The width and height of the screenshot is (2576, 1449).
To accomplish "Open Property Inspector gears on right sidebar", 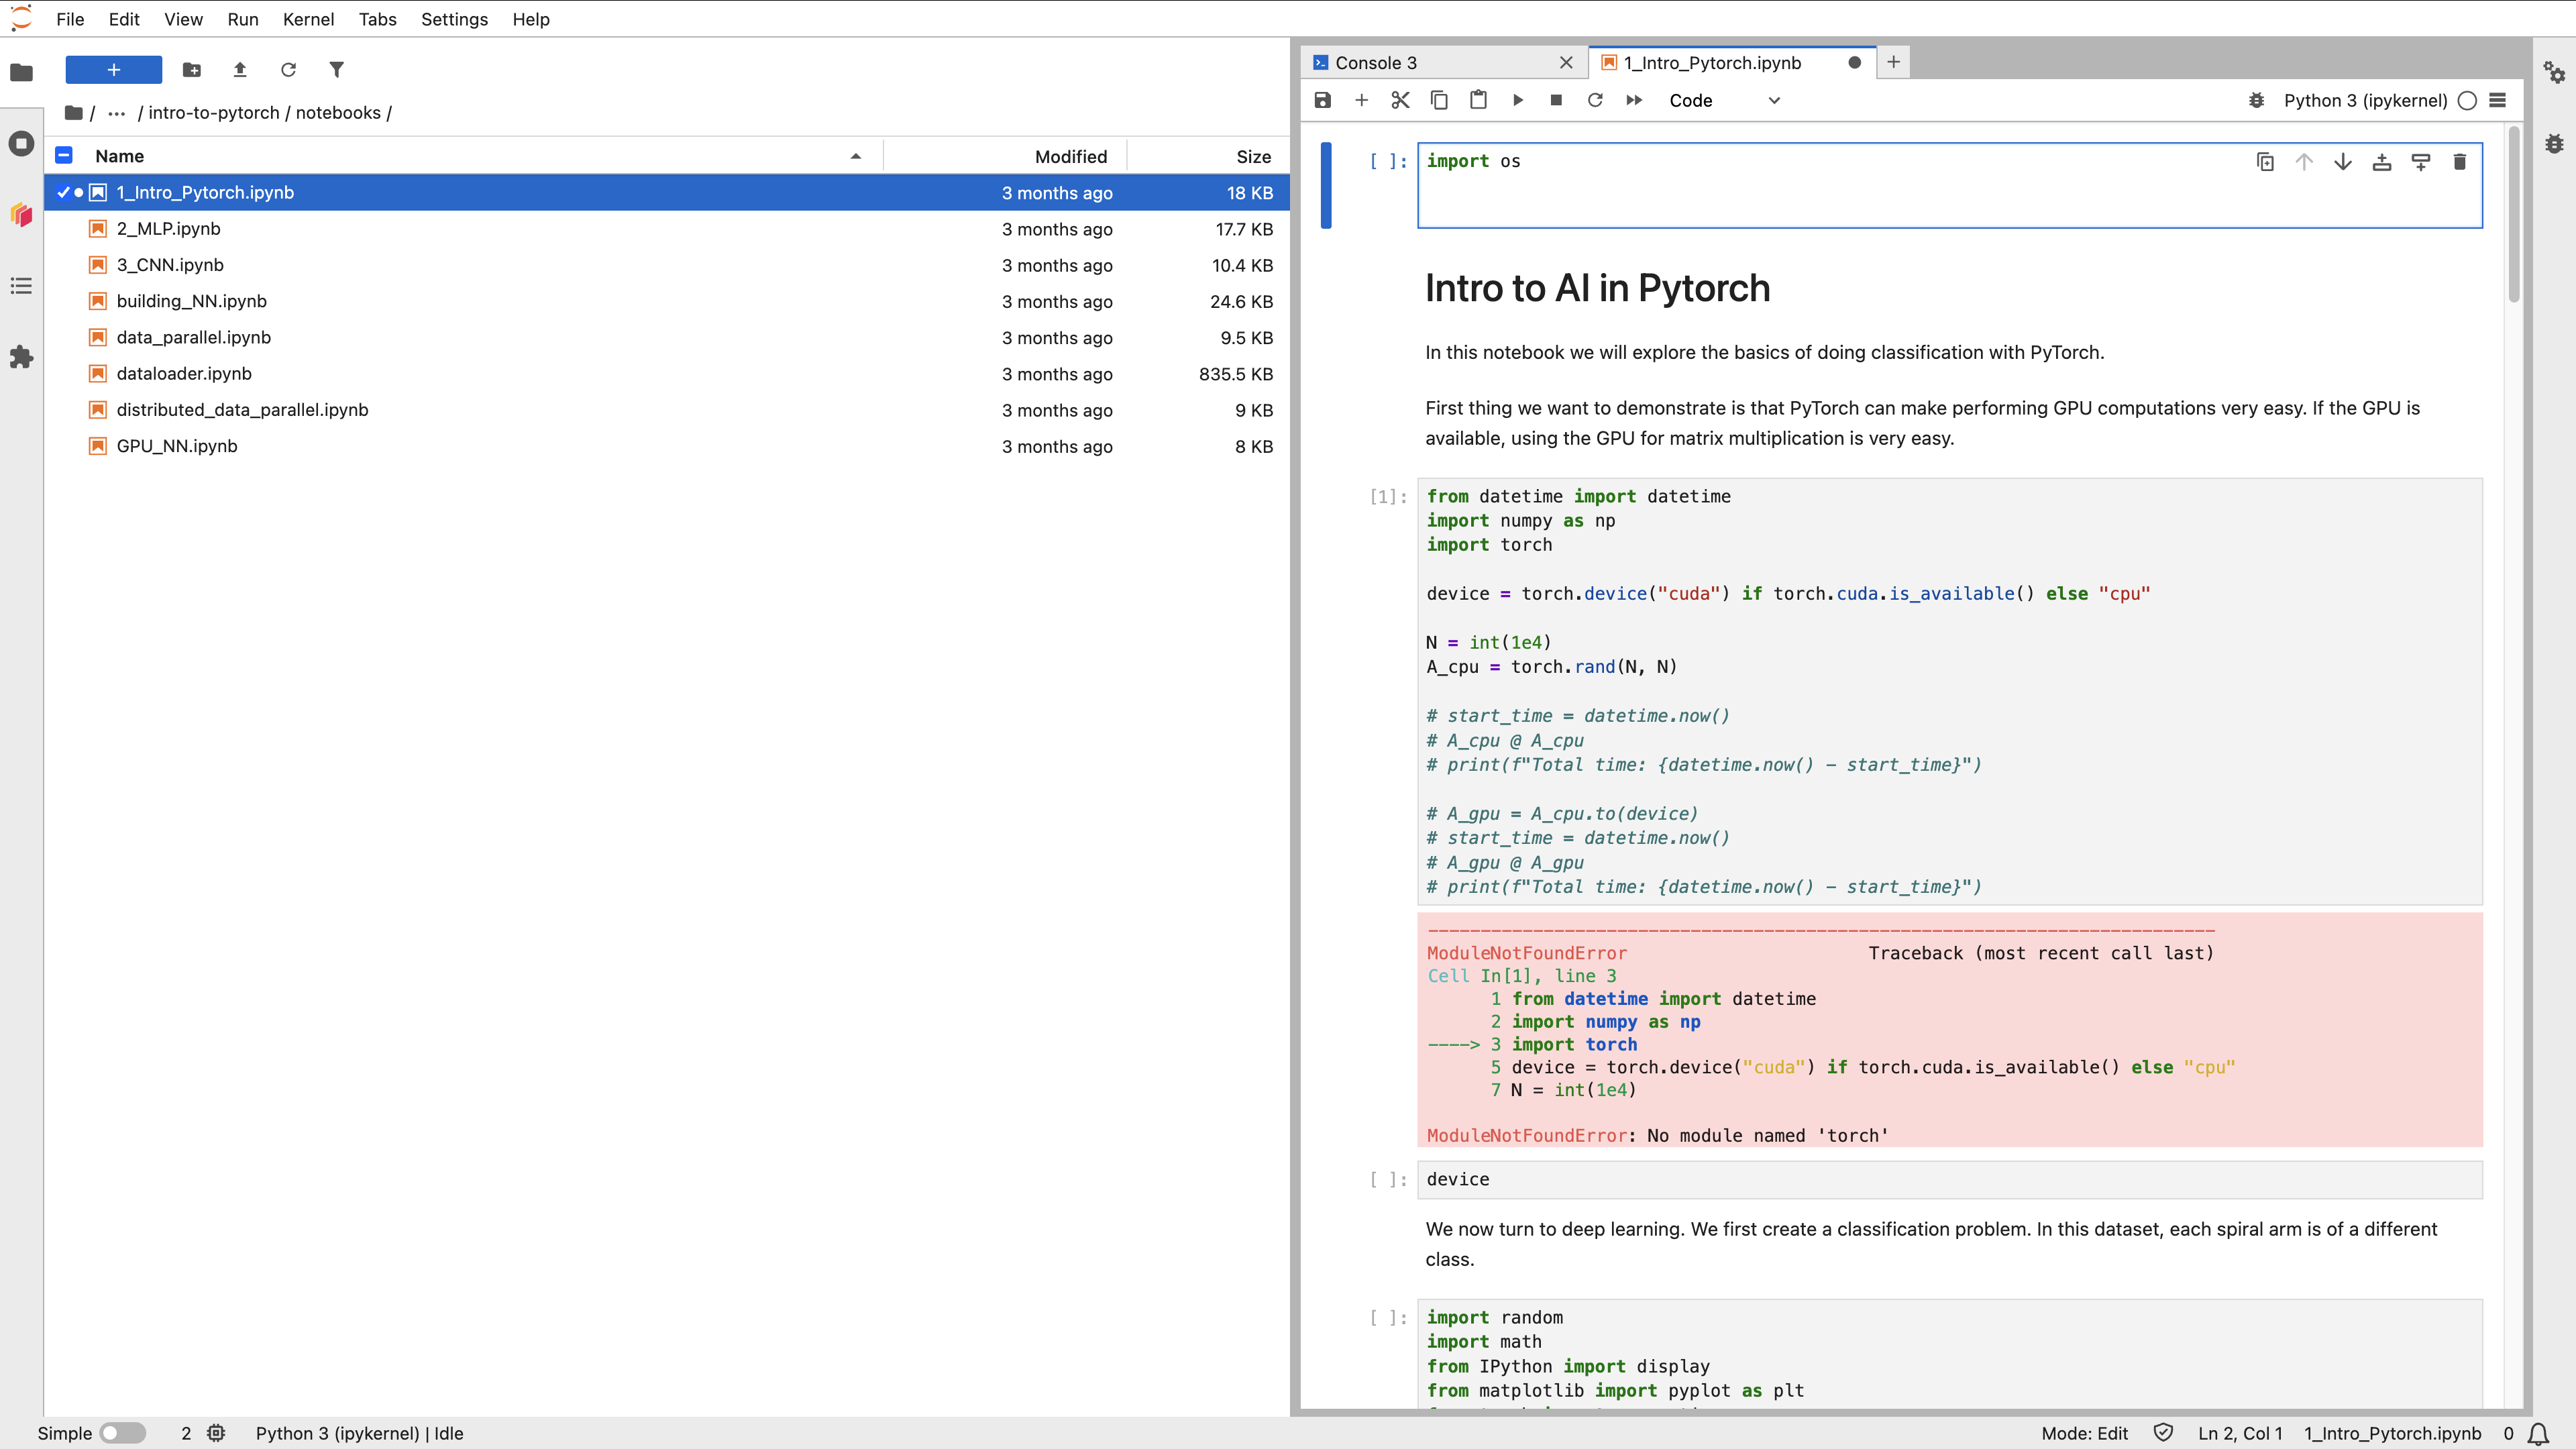I will coord(2554,72).
